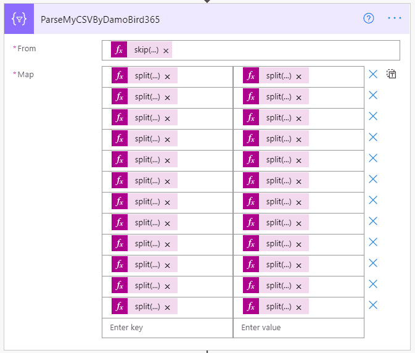Click the Enter value input field

click(298, 327)
